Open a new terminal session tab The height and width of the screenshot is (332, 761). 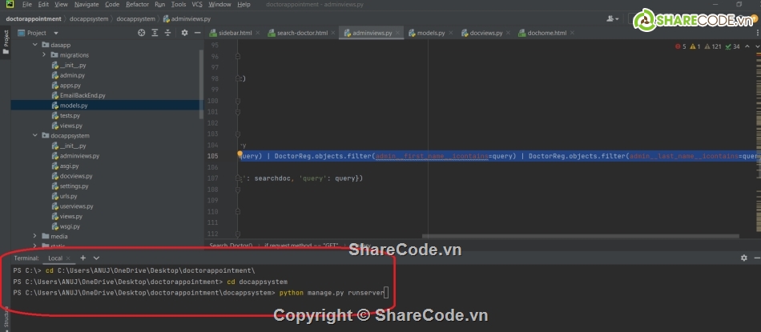(x=83, y=258)
